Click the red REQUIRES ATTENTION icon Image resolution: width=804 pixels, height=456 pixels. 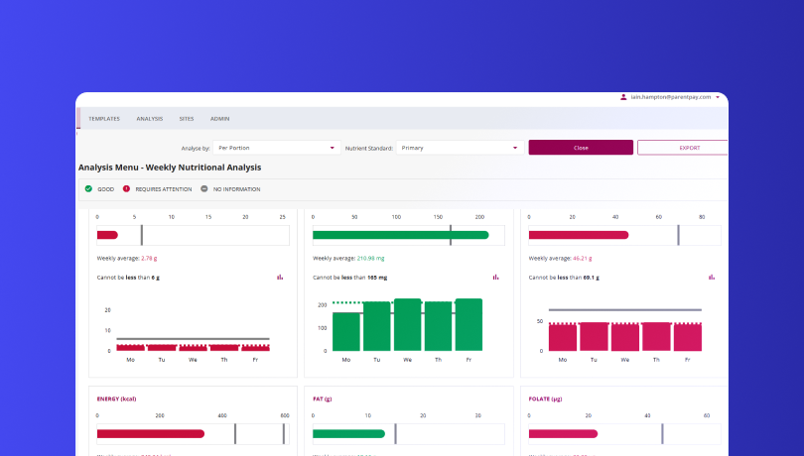click(126, 188)
